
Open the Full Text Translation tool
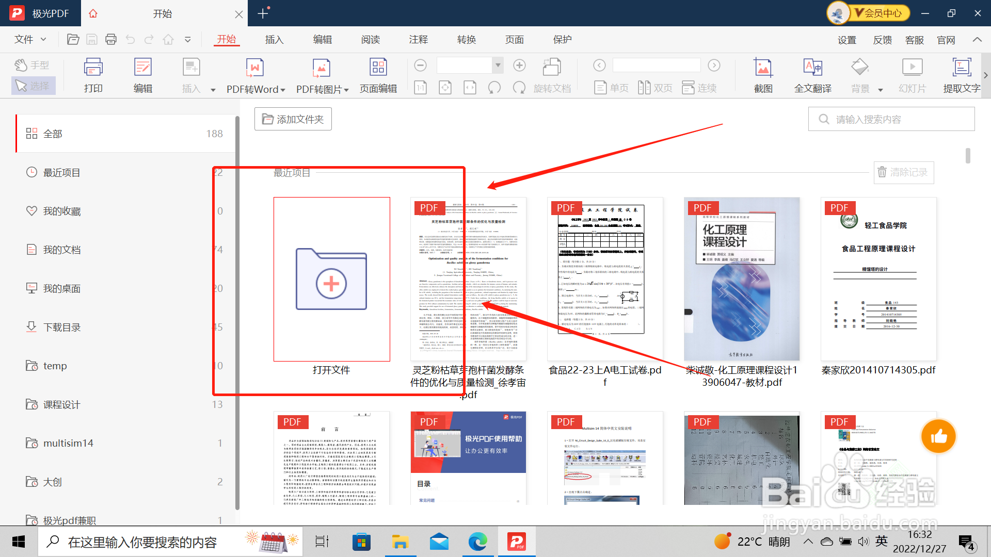click(812, 68)
